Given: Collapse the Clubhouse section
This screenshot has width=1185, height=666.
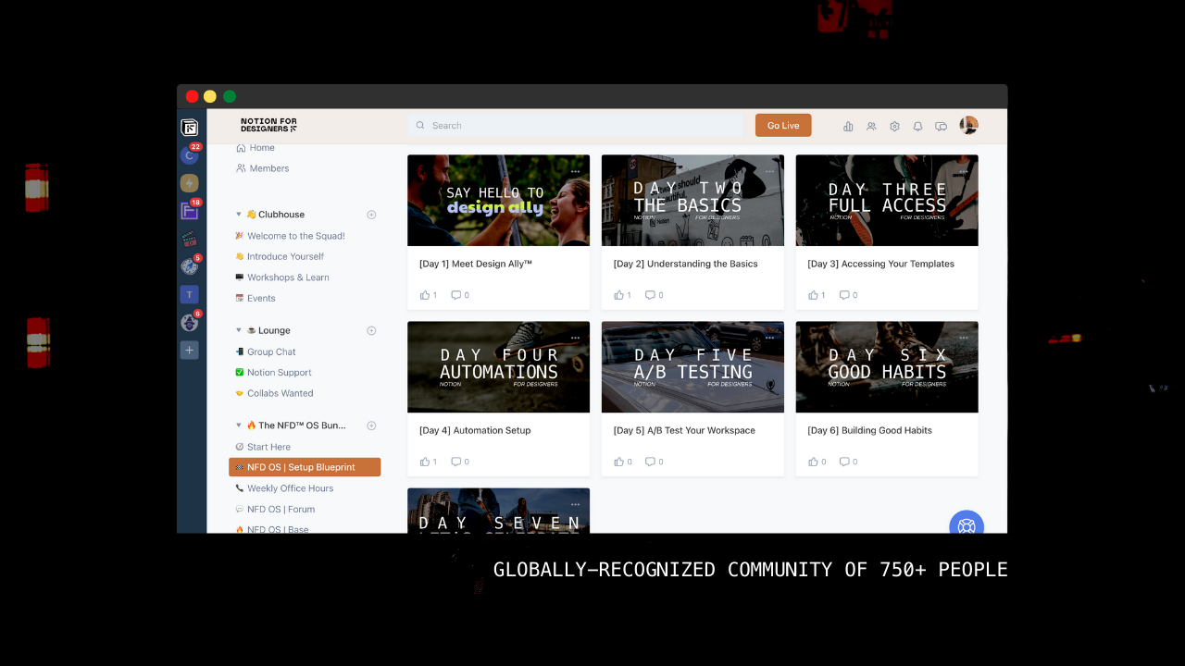Looking at the screenshot, I should point(239,215).
